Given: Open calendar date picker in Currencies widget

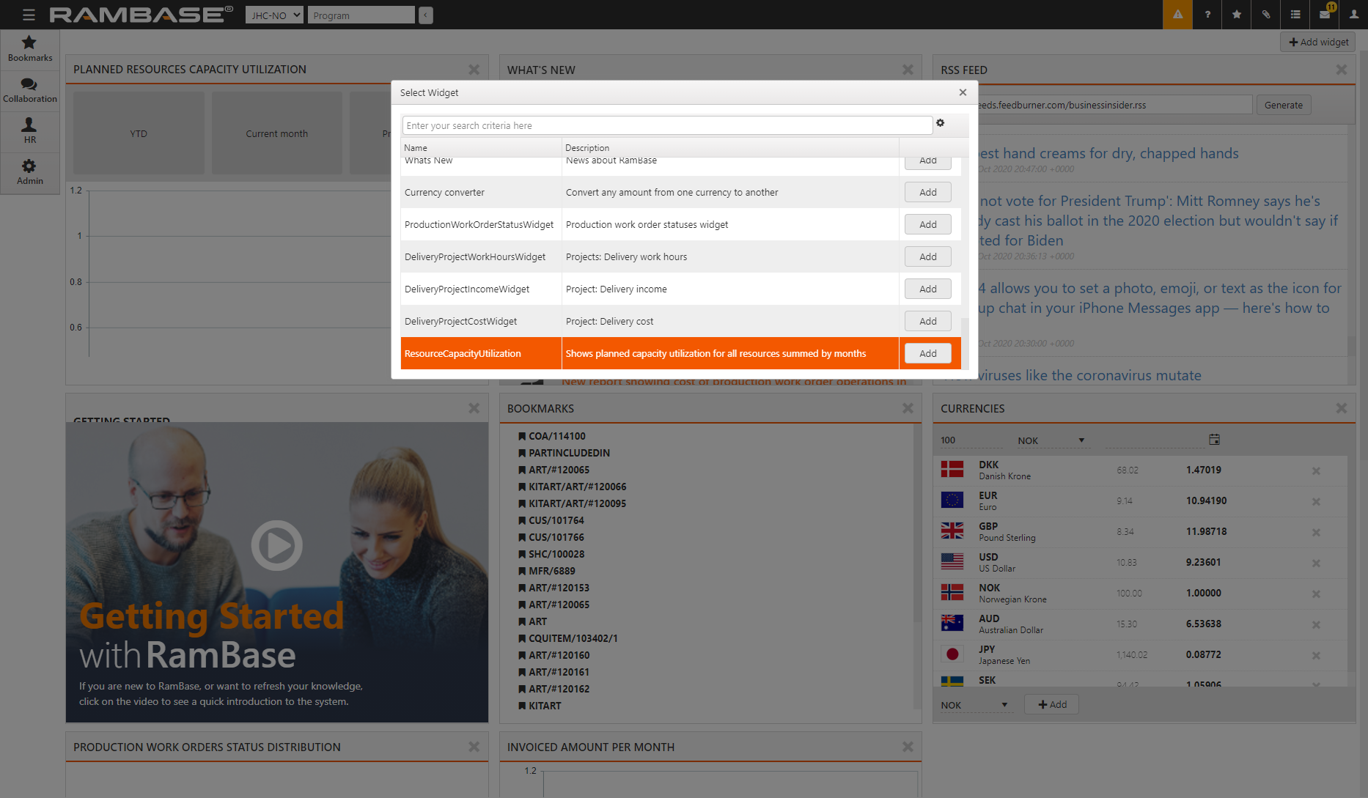Looking at the screenshot, I should coord(1214,440).
